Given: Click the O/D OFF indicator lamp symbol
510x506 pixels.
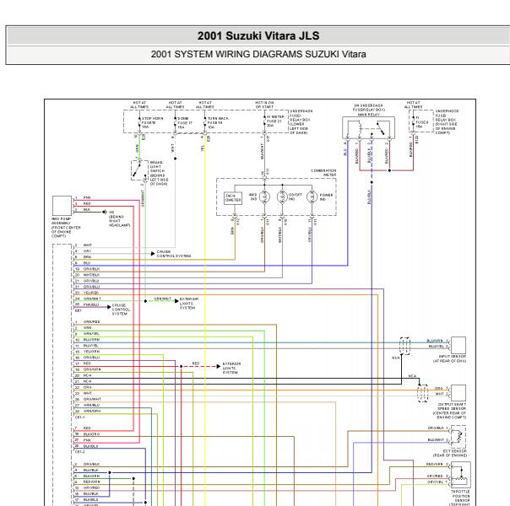Looking at the screenshot, I should (x=282, y=196).
